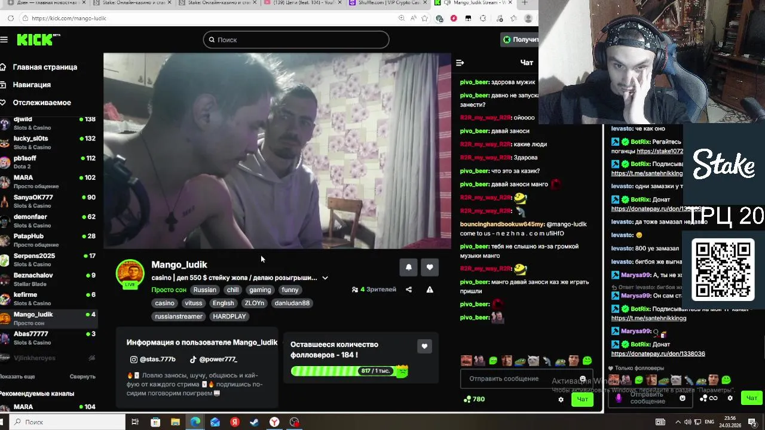Select the HARDPLAY tag
This screenshot has height=430, width=765.
coord(229,317)
